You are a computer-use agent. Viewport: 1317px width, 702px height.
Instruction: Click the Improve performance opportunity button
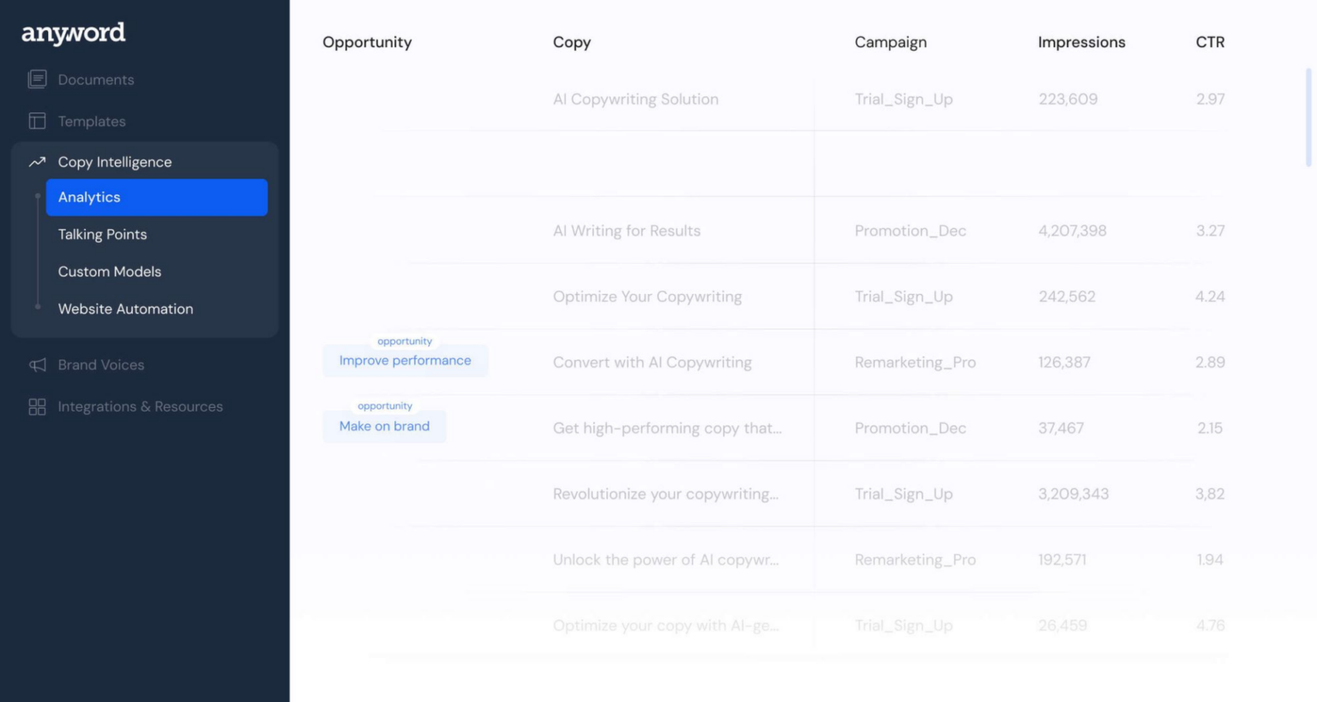coord(405,361)
